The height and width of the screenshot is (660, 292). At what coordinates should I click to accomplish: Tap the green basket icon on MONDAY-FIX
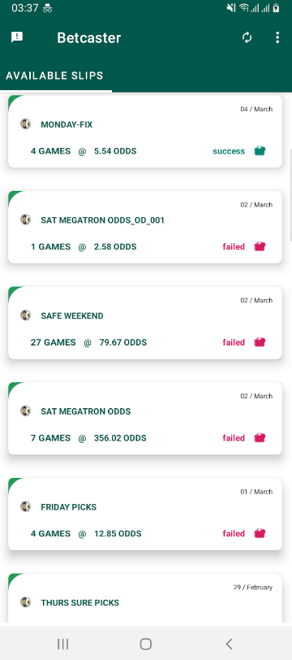point(260,150)
